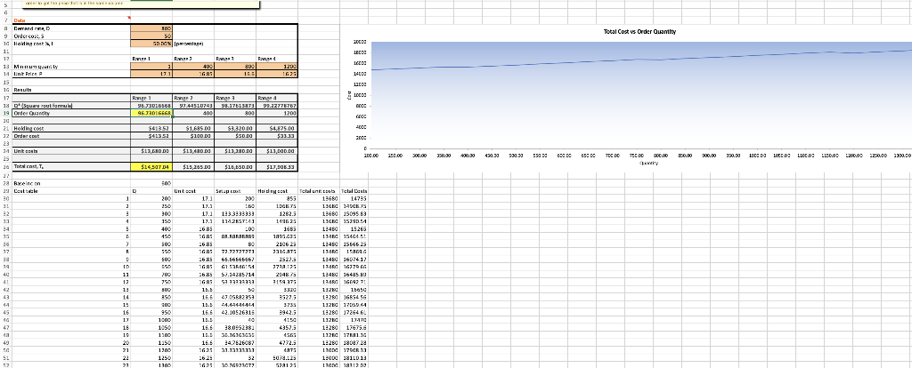
Task: Click the 20000 label on chart axis
Action: (360, 42)
